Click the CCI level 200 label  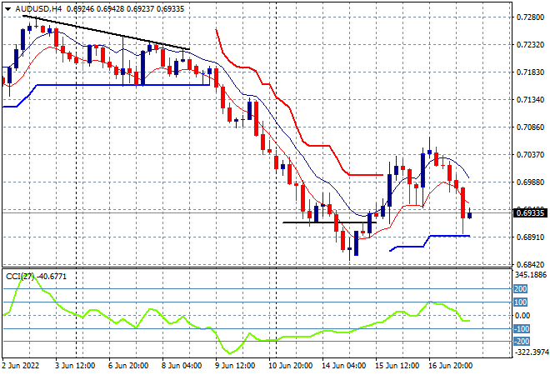pos(521,288)
